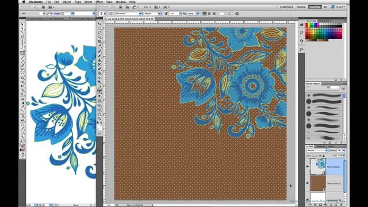This screenshot has width=368, height=207.
Task: Click the Illustrator menu title
Action: (36, 2)
